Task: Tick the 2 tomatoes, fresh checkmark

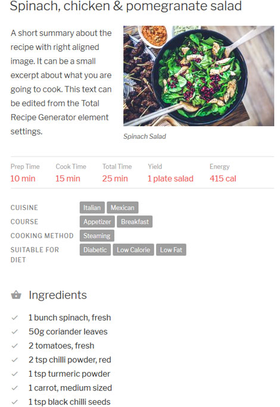Action: coord(15,346)
